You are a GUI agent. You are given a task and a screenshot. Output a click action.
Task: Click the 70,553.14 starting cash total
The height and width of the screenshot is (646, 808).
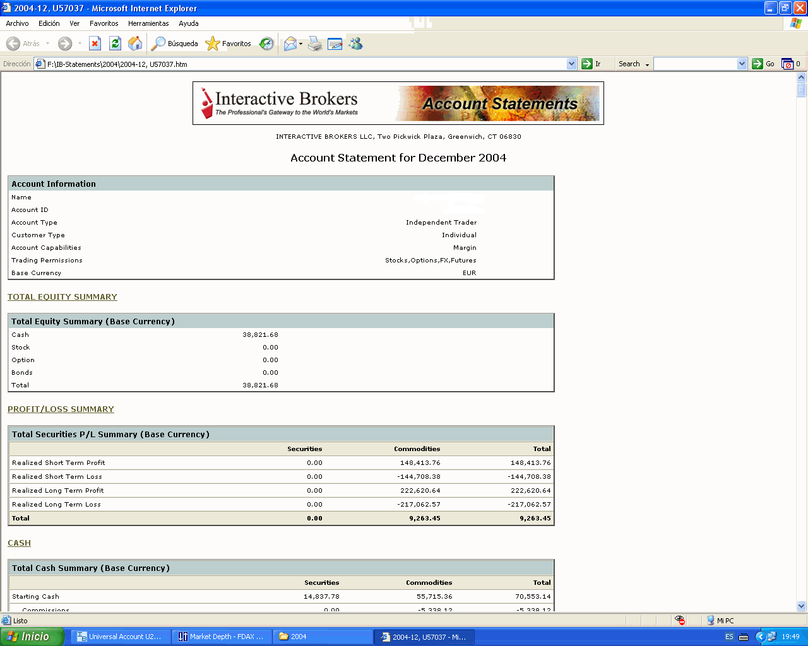tap(533, 596)
